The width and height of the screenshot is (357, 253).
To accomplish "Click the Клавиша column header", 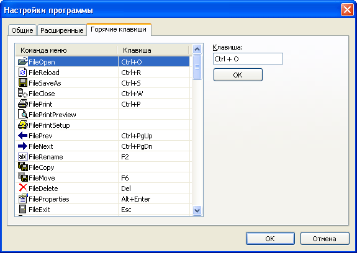I will (x=153, y=50).
